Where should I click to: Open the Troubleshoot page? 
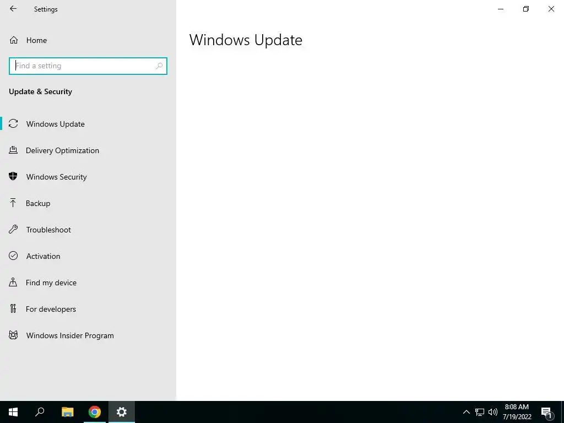click(x=88, y=230)
